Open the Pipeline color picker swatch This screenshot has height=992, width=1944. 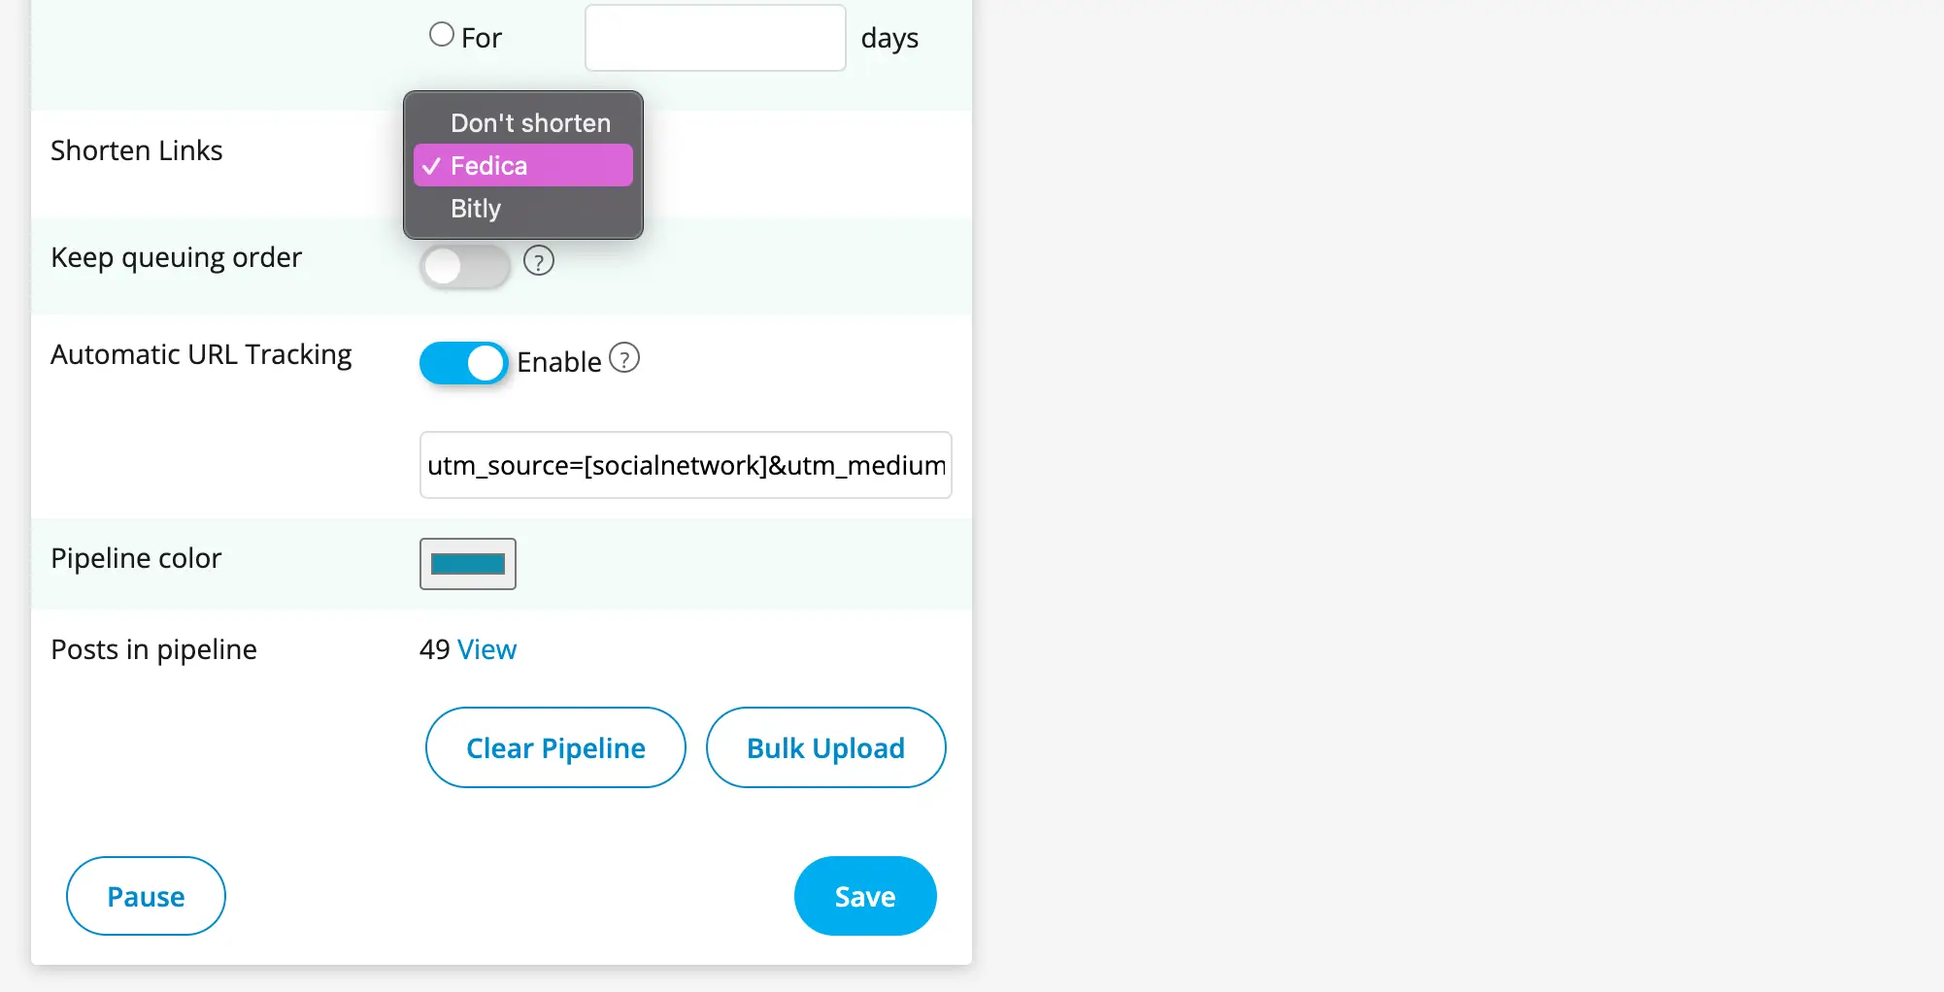[468, 564]
